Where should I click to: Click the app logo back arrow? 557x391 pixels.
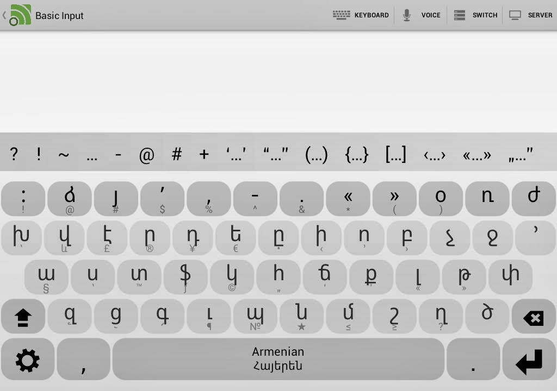pyautogui.click(x=17, y=15)
